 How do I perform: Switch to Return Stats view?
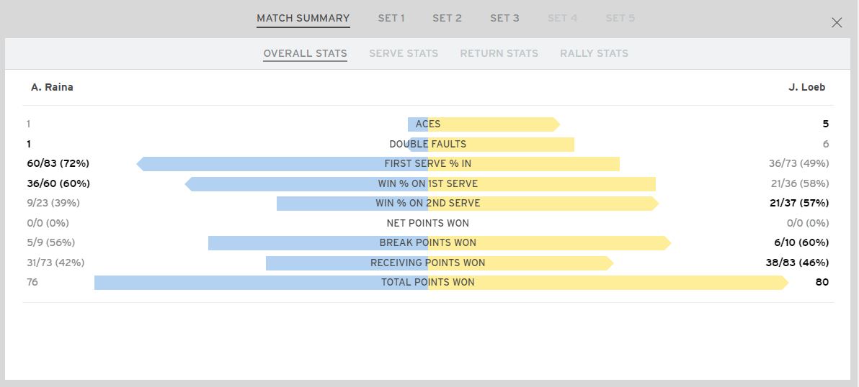[499, 53]
